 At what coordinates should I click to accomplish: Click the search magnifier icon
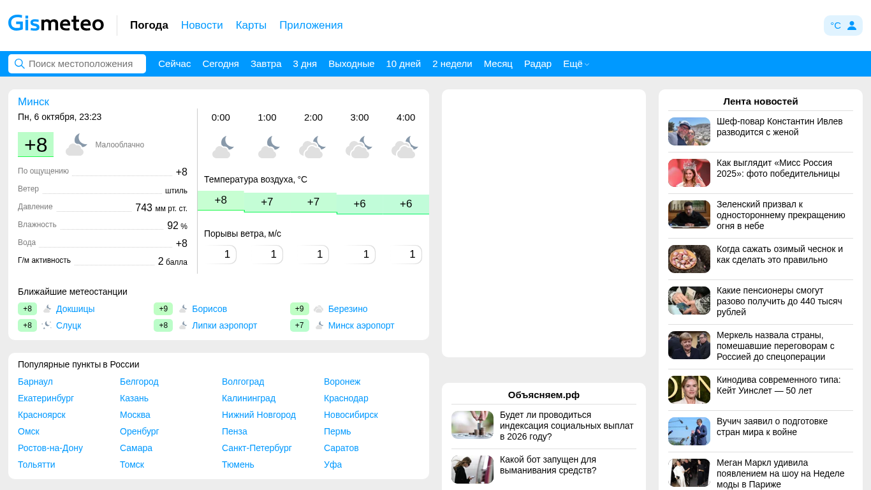(x=20, y=64)
